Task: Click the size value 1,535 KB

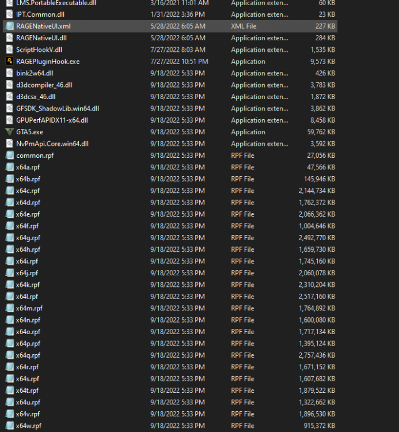Action: tap(323, 50)
